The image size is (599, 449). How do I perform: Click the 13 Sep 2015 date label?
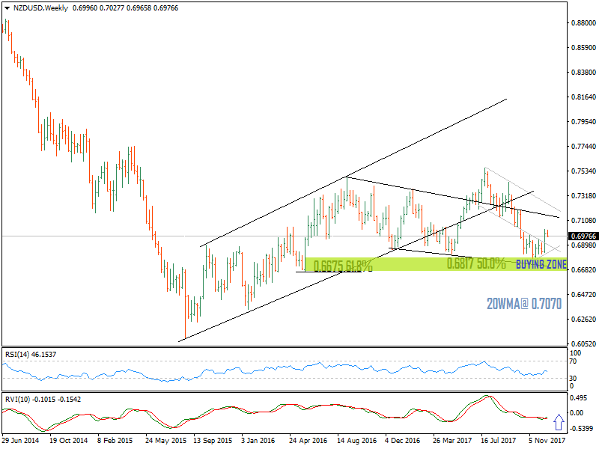coord(213,441)
